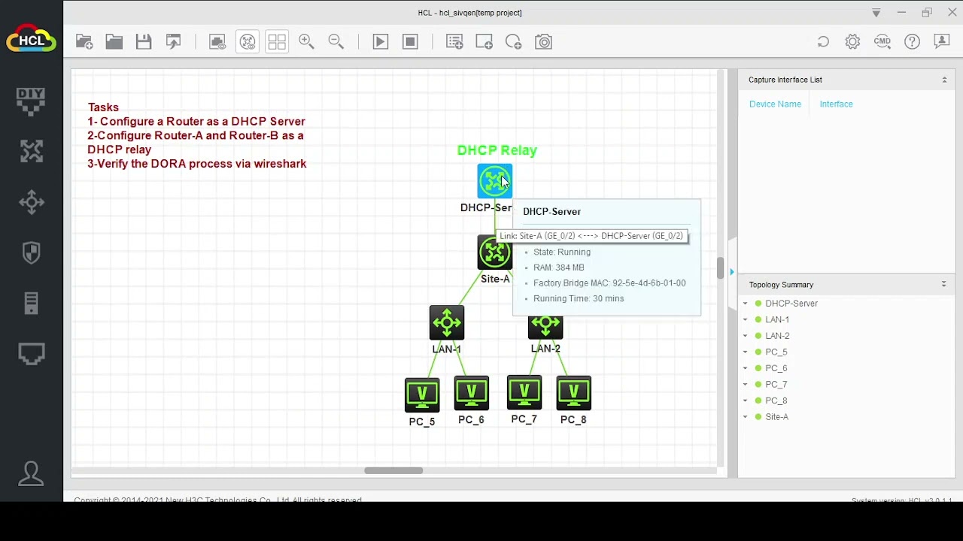
Task: Click the Tasks note text on canvas
Action: click(197, 135)
